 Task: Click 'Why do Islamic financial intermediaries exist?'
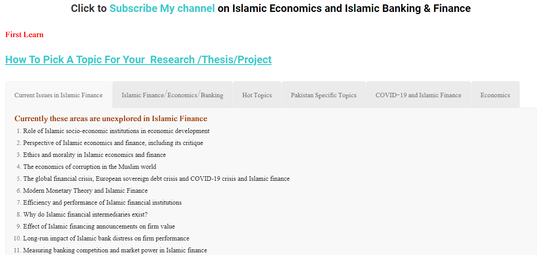(x=85, y=214)
